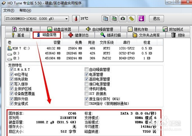Minimize the HD Tune window
The width and height of the screenshot is (192, 136).
coord(169,2)
